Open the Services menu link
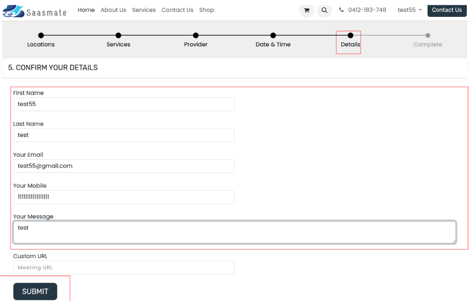The image size is (476, 301). point(144,10)
